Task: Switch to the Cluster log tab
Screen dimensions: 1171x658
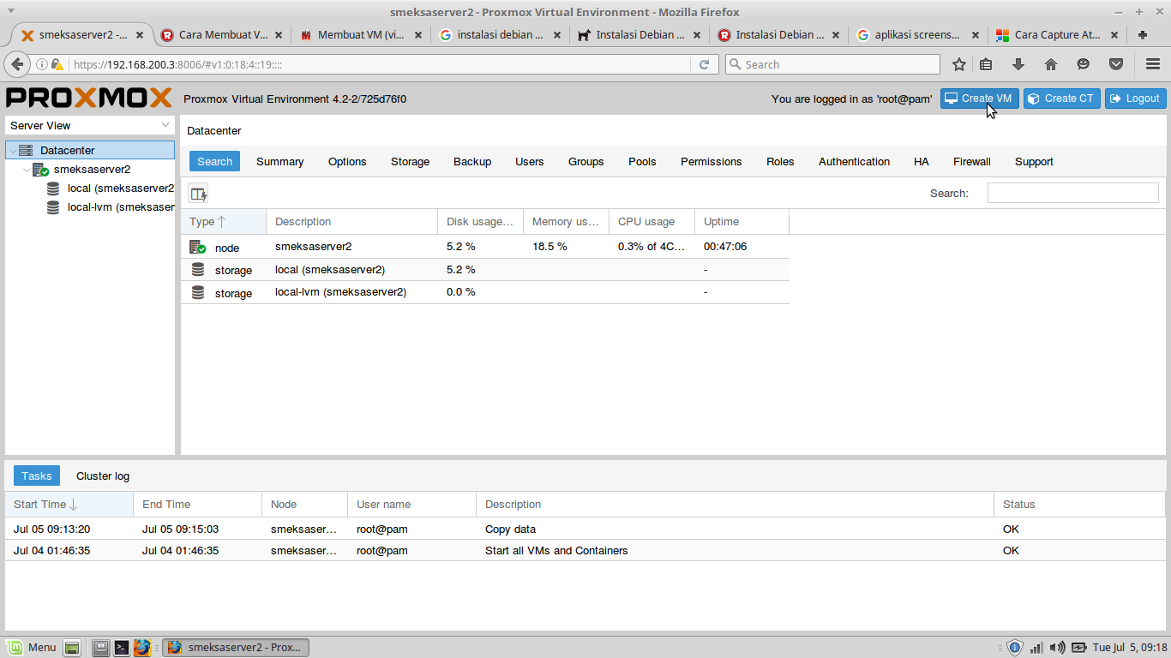Action: click(x=103, y=476)
